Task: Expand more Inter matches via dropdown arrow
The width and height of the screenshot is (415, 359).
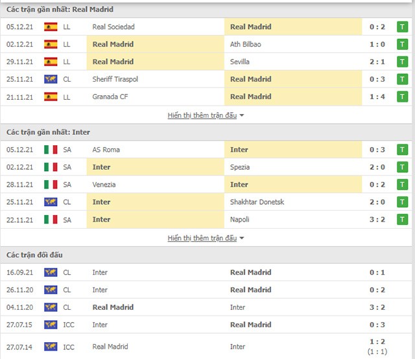Action: pyautogui.click(x=241, y=238)
